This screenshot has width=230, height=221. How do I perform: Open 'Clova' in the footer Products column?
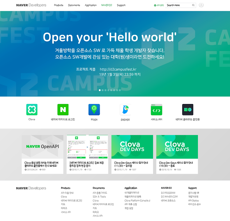pos(64,197)
